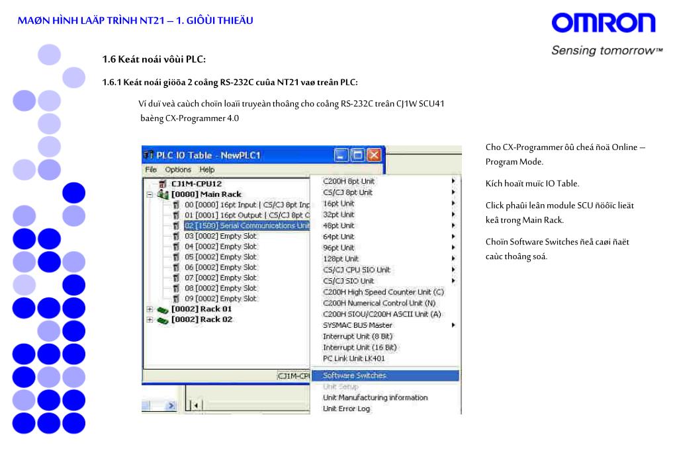This screenshot has width=677, height=468.
Task: Click the PLC IO Table title bar icon
Action: click(x=148, y=155)
